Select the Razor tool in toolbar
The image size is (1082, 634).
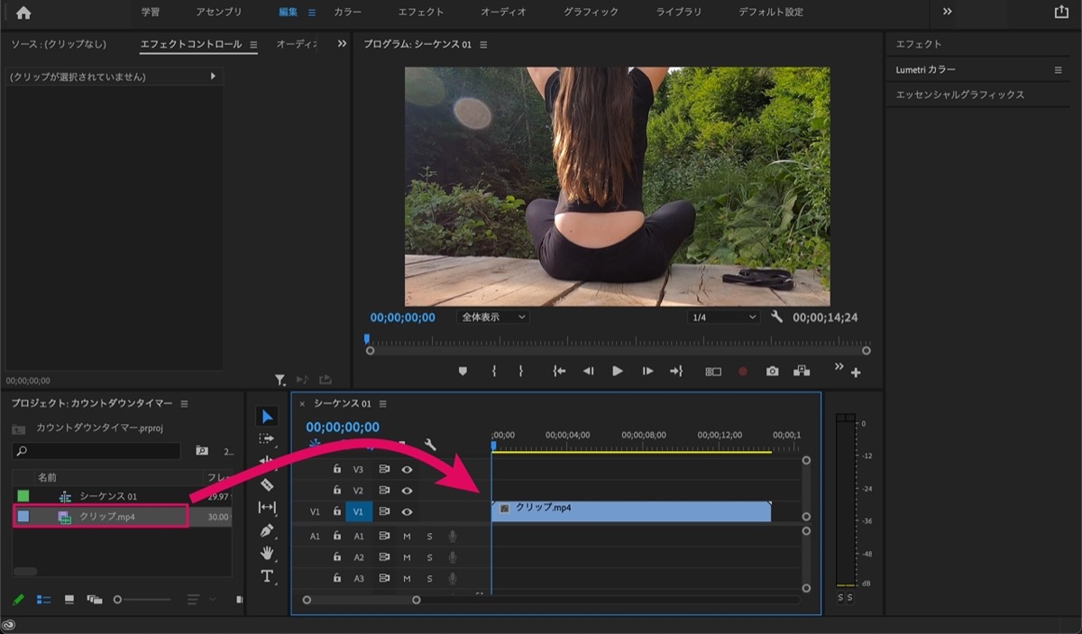pos(267,484)
